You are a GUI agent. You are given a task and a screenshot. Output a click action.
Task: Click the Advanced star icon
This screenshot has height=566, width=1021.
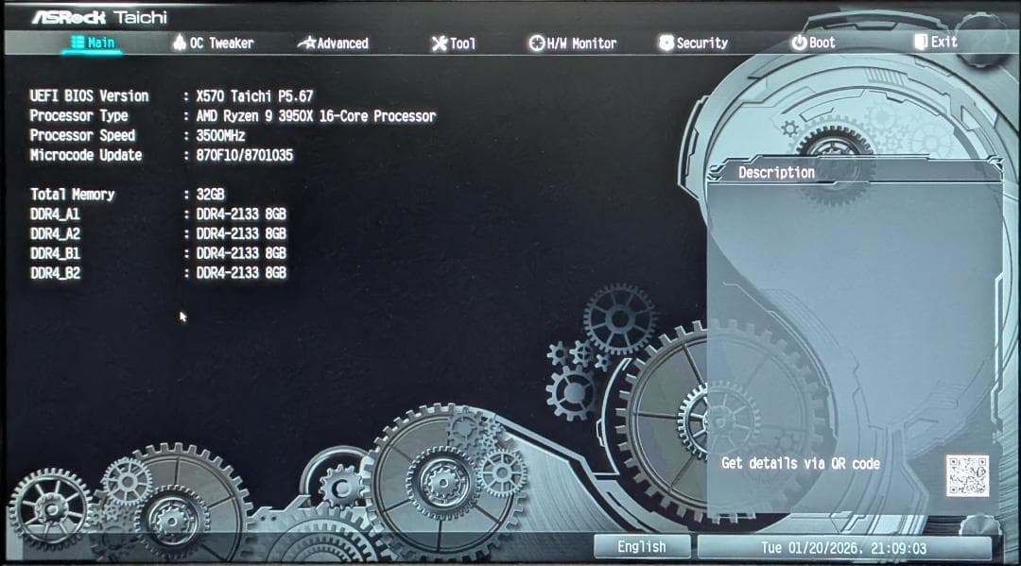(x=306, y=43)
